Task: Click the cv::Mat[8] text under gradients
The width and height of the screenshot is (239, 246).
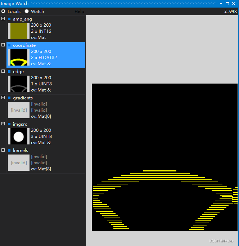Action: pyautogui.click(x=41, y=116)
